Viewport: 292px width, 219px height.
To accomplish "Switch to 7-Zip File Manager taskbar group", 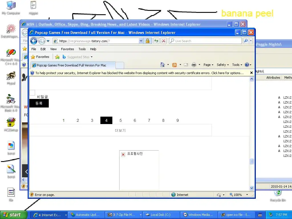I will [124, 215].
